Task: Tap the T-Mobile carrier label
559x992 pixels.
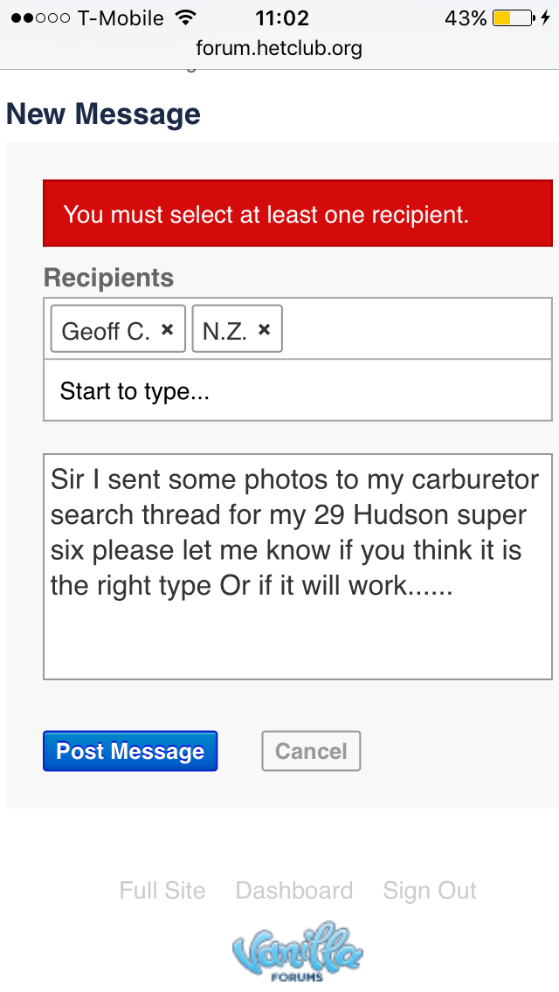Action: pos(121,17)
